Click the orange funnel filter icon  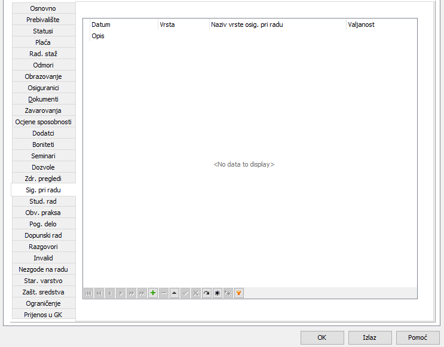(x=239, y=293)
